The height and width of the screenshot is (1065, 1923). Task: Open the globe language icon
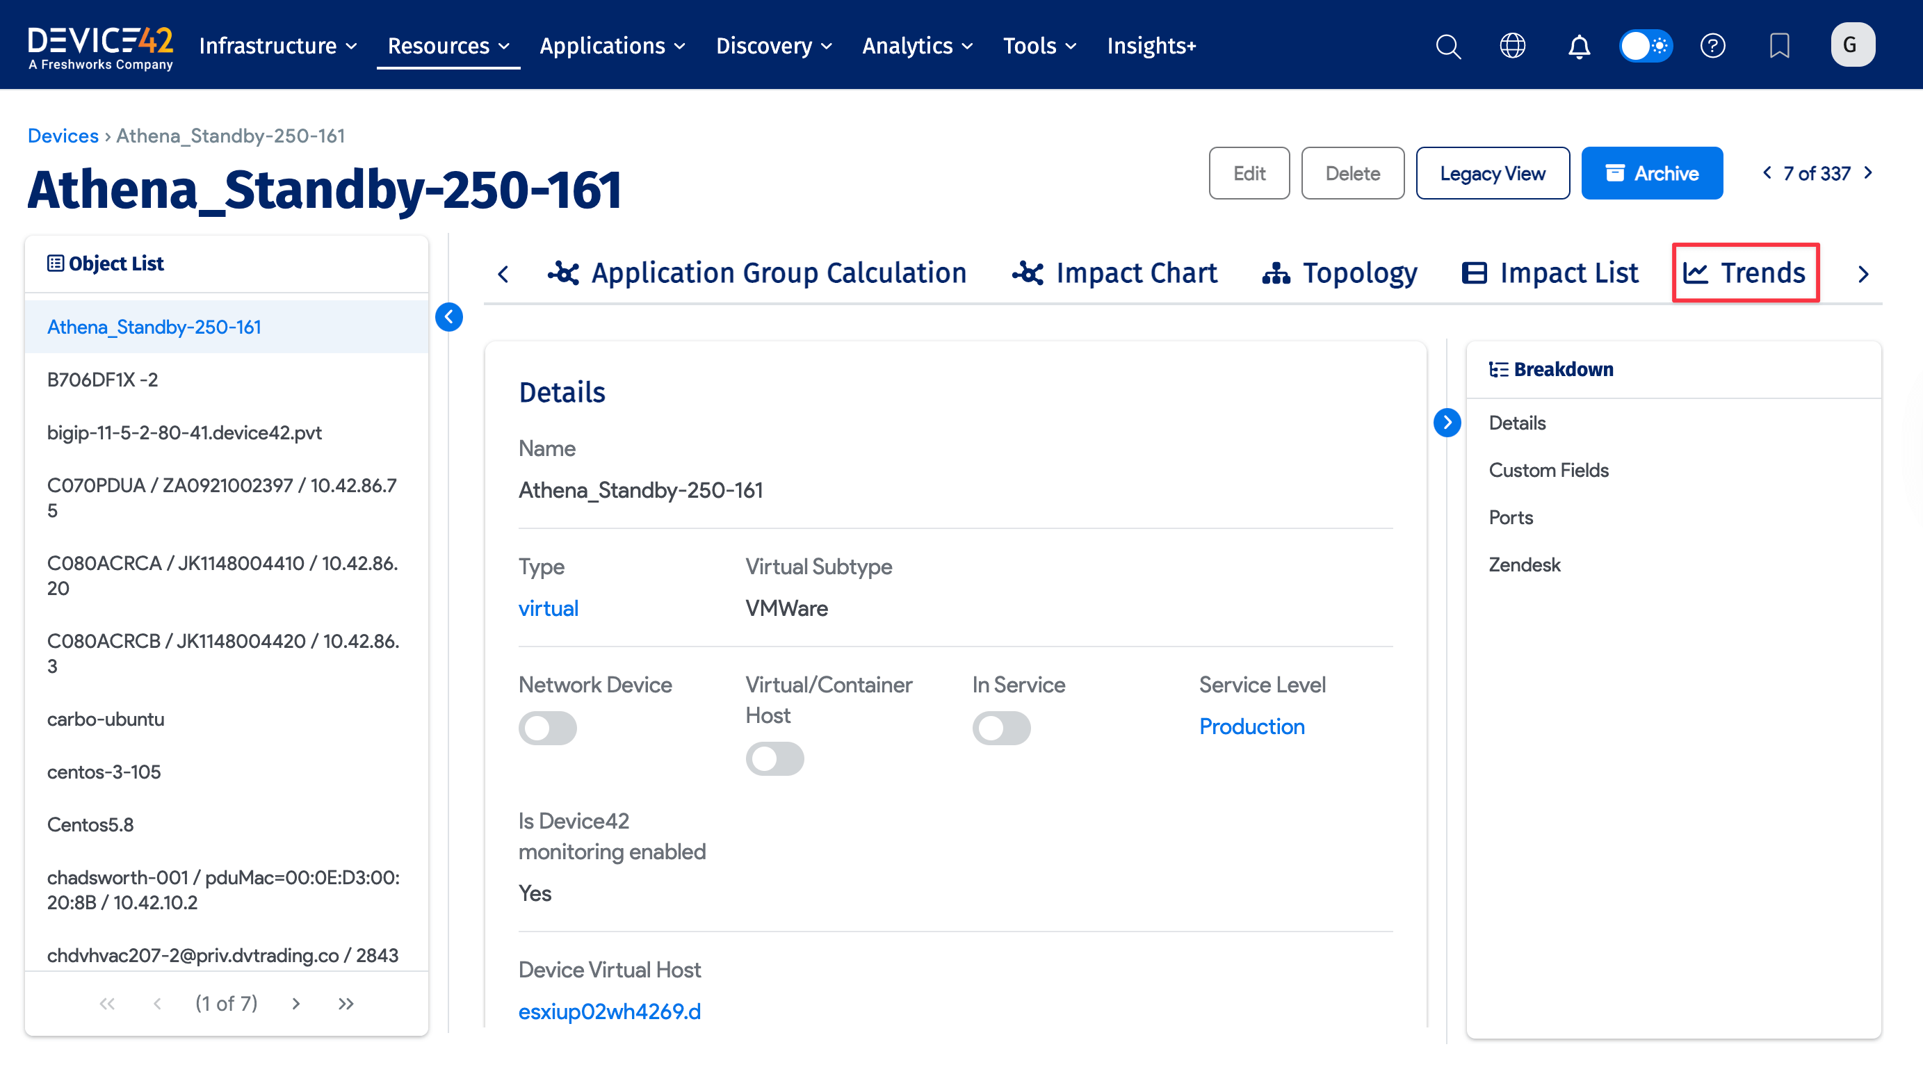(x=1512, y=47)
